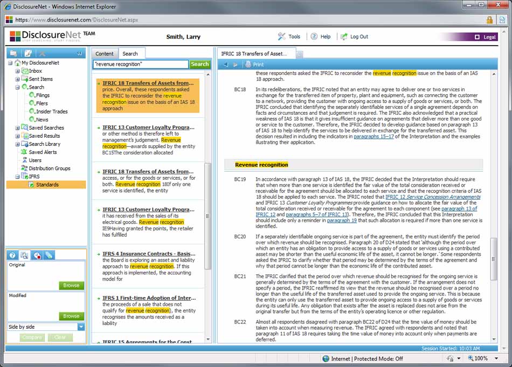The height and width of the screenshot is (367, 512).
Task: Collapse the Search tree node
Action: coord(17,87)
